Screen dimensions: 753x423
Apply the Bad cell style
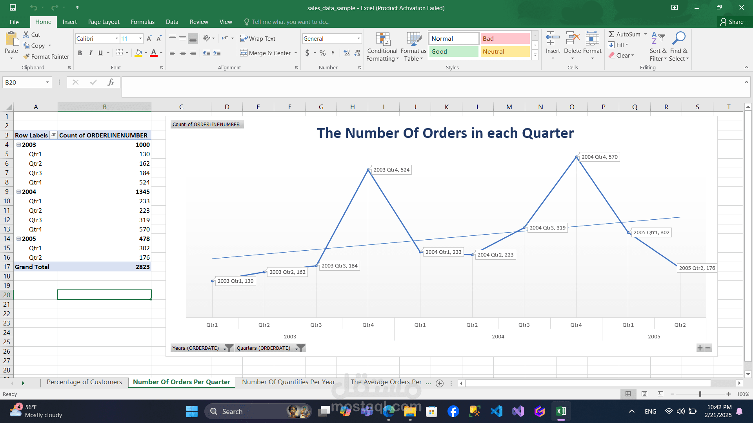[505, 38]
